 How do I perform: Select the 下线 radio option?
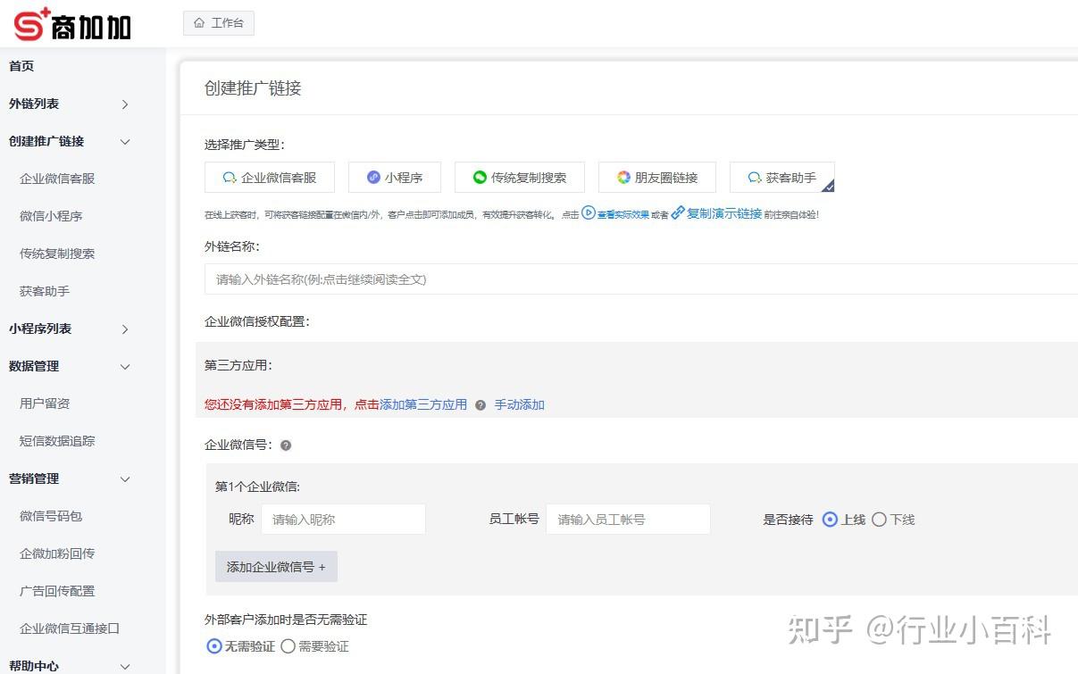[879, 519]
